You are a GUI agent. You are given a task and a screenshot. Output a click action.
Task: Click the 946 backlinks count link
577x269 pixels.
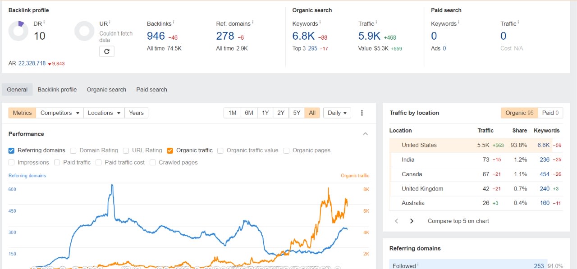[x=156, y=36]
